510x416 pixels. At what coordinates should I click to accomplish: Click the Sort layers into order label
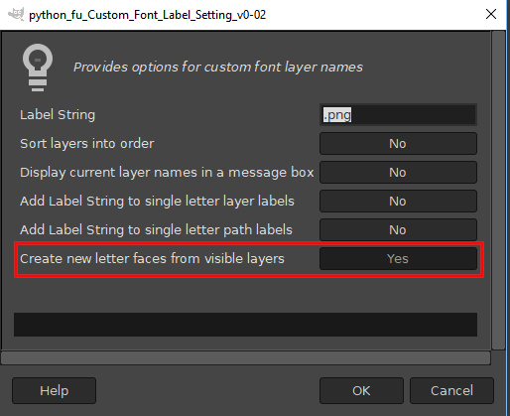[87, 144]
